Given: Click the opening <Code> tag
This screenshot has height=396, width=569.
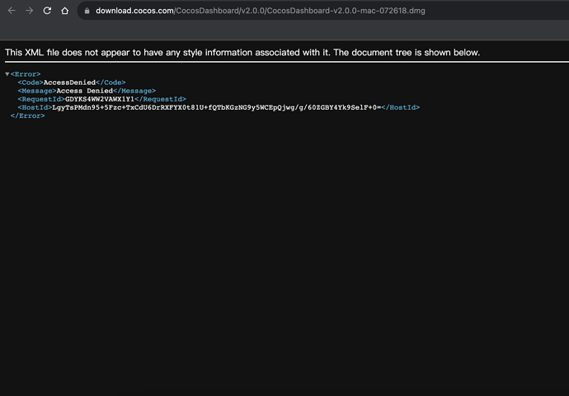Looking at the screenshot, I should tap(31, 82).
